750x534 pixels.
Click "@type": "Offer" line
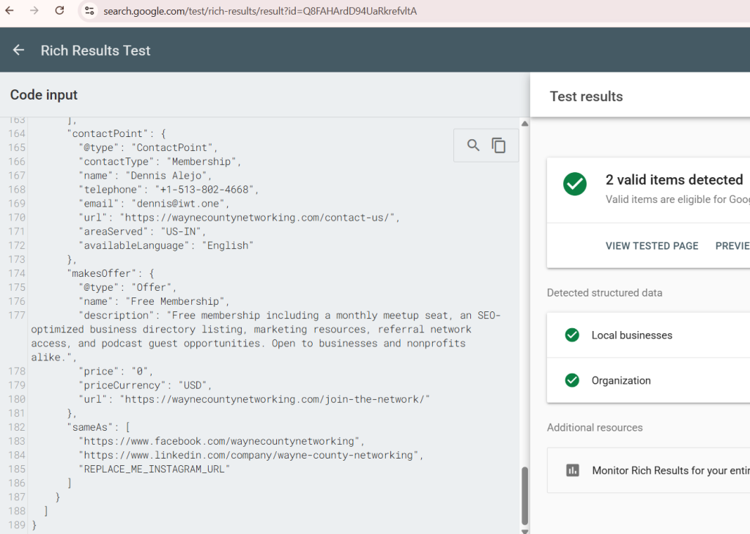tap(127, 287)
